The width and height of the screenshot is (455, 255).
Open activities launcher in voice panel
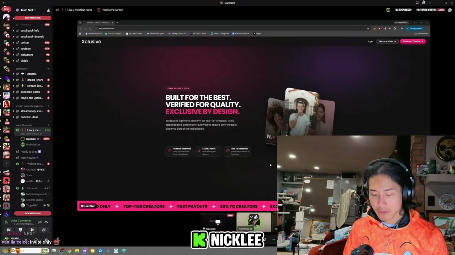click(x=32, y=230)
